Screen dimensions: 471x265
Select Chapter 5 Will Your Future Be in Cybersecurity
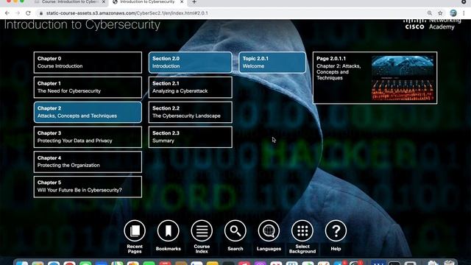(88, 186)
